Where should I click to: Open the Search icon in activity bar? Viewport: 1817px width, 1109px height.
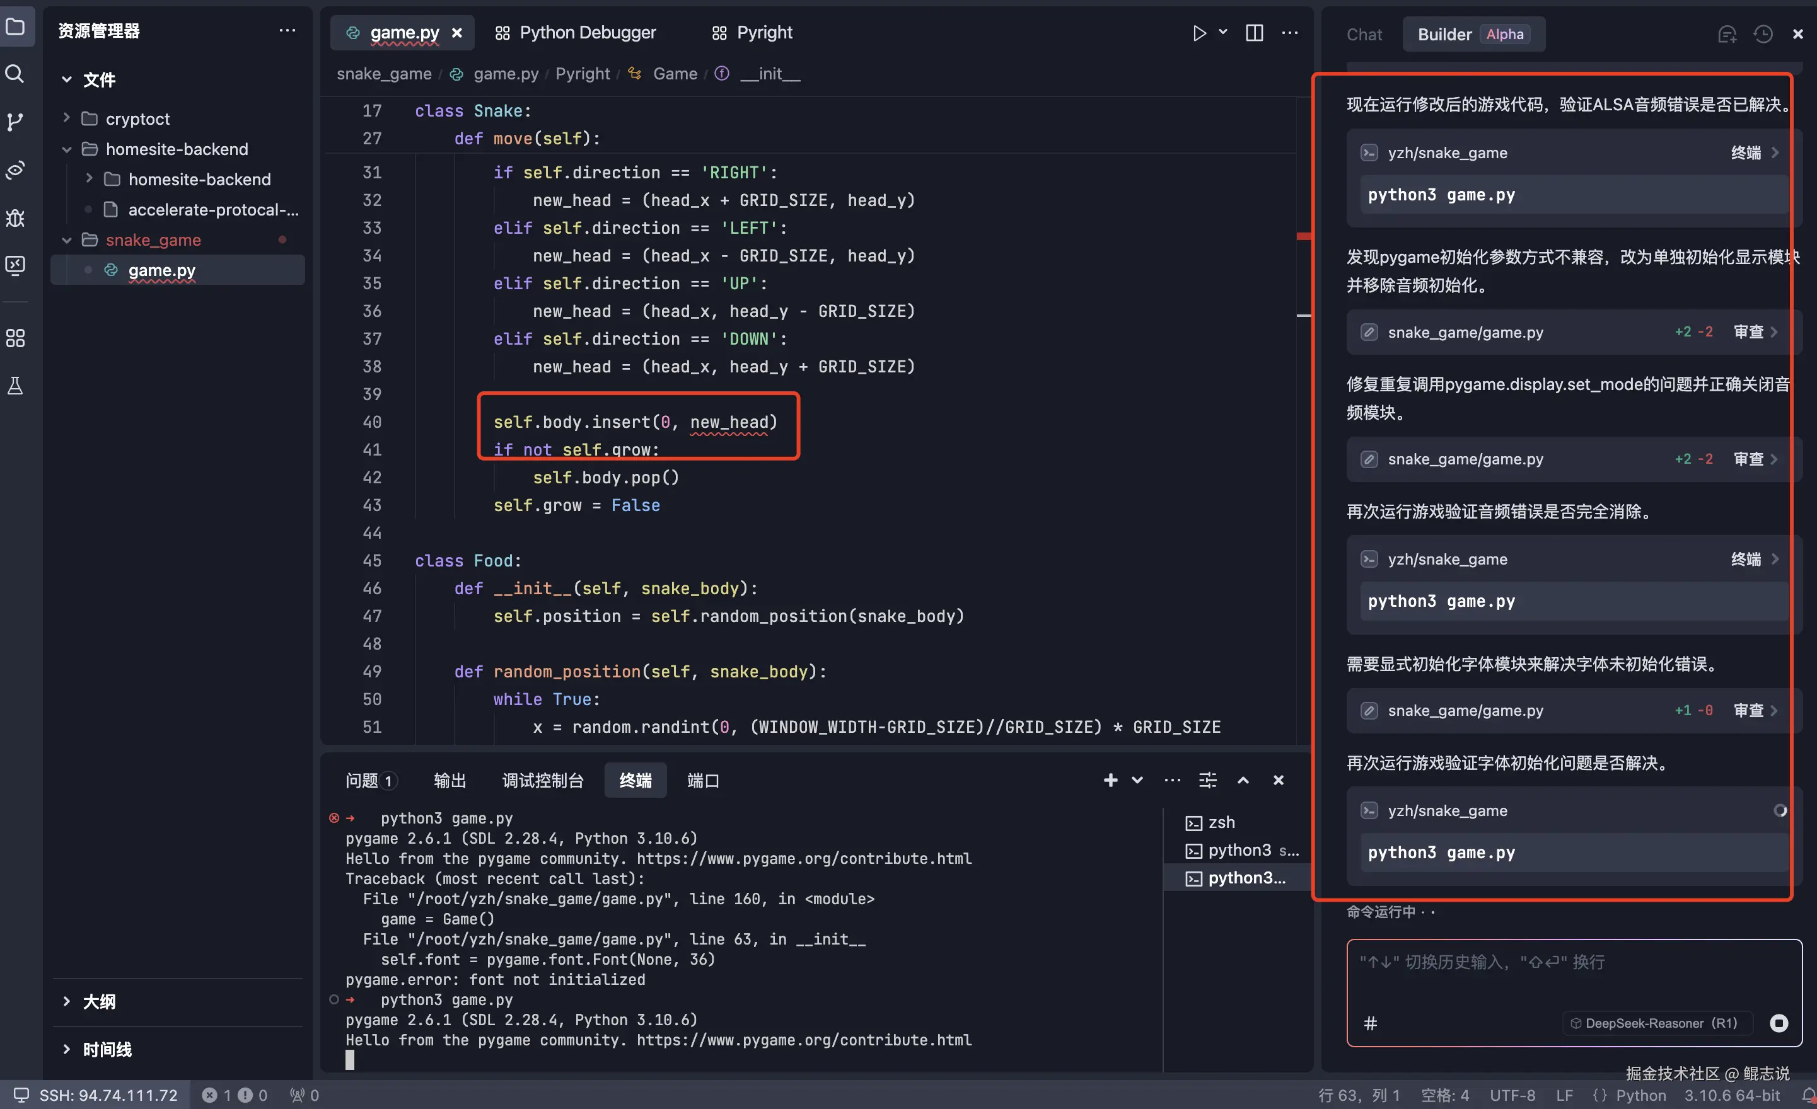click(15, 74)
